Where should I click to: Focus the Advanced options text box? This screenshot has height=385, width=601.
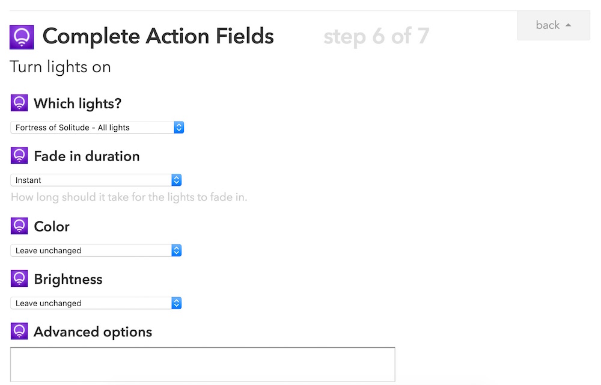tap(203, 364)
